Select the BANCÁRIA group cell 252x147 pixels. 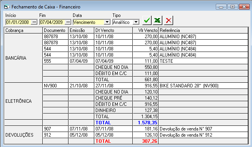23,58
